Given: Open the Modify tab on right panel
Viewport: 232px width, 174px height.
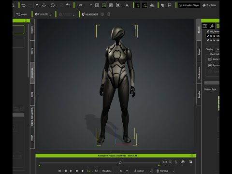Looking at the screenshot, I should point(199,29).
